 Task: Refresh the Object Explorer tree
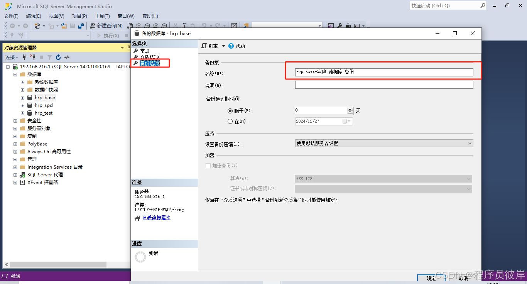[x=58, y=57]
